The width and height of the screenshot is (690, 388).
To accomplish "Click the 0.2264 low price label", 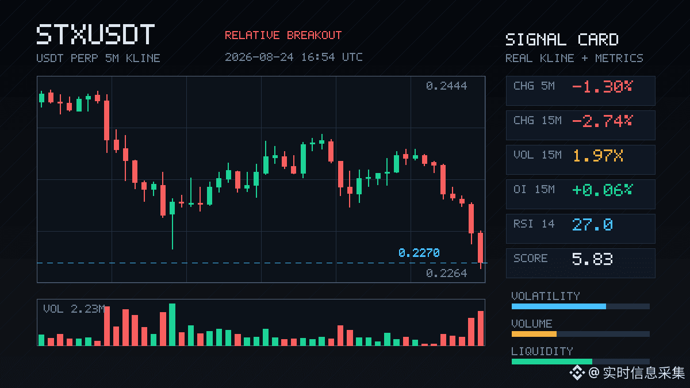I will [x=446, y=274].
